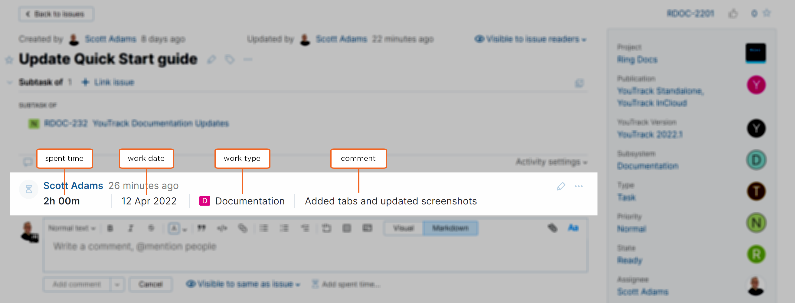Apply italic formatting in comment editor
Viewport: 795px width, 303px height.
tap(131, 228)
